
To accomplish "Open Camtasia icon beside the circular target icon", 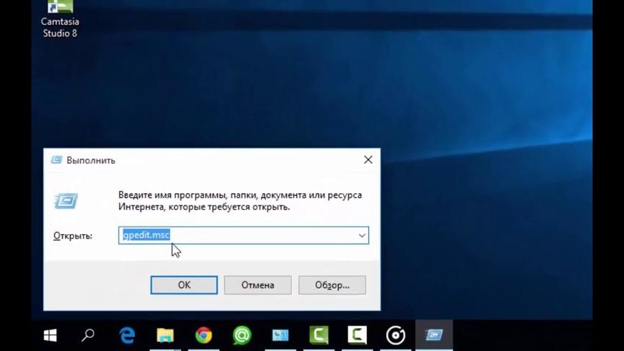I will tap(357, 335).
